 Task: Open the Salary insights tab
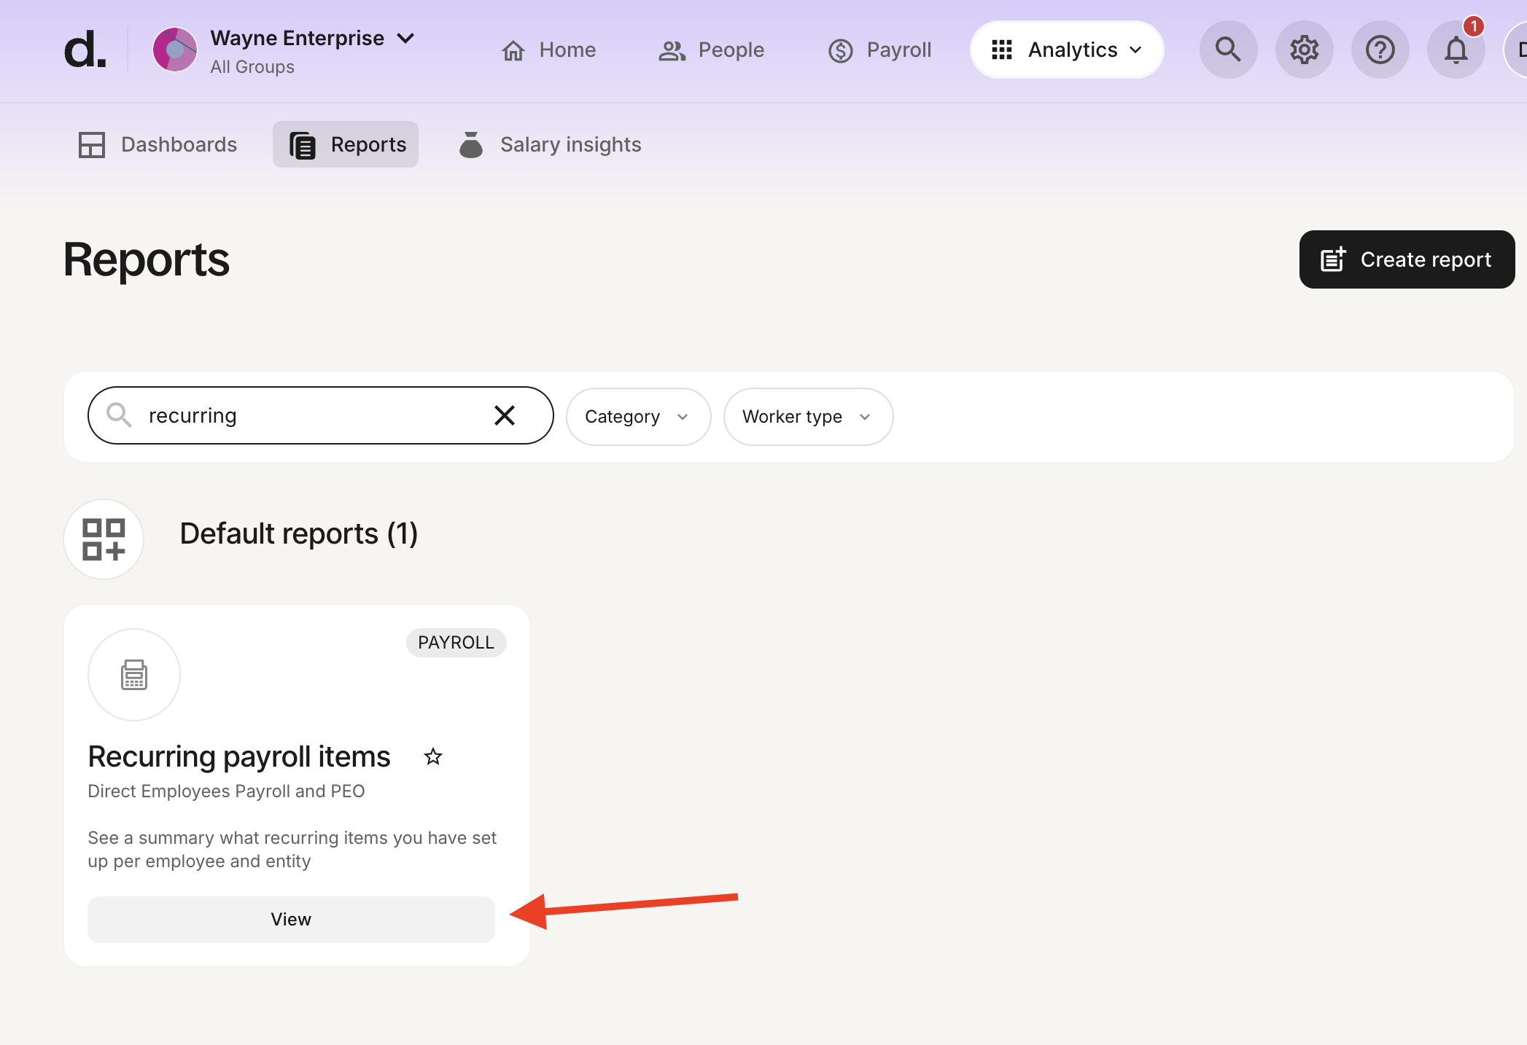point(550,144)
